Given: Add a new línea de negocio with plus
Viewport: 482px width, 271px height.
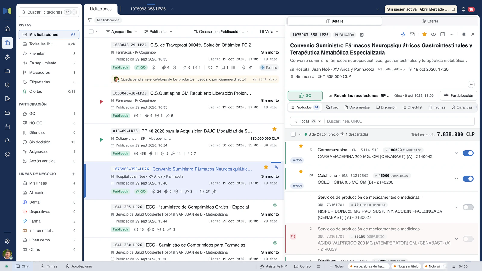Looking at the screenshot, I should point(74,174).
